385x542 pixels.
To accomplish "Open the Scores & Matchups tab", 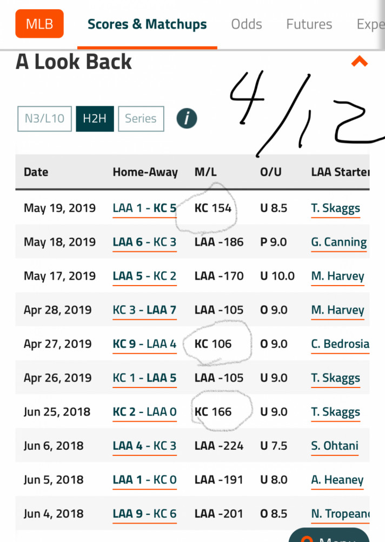I will (147, 24).
